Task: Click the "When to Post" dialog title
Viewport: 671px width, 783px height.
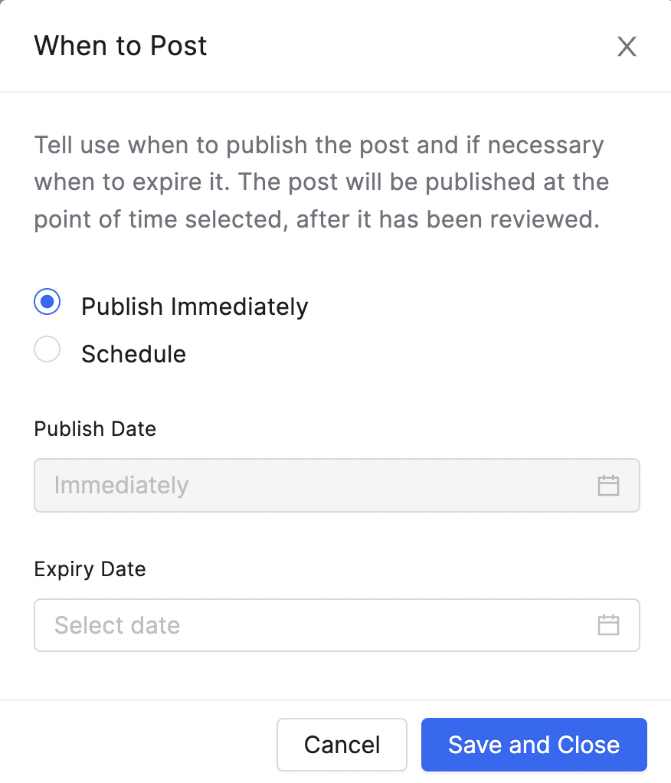Action: 120,46
